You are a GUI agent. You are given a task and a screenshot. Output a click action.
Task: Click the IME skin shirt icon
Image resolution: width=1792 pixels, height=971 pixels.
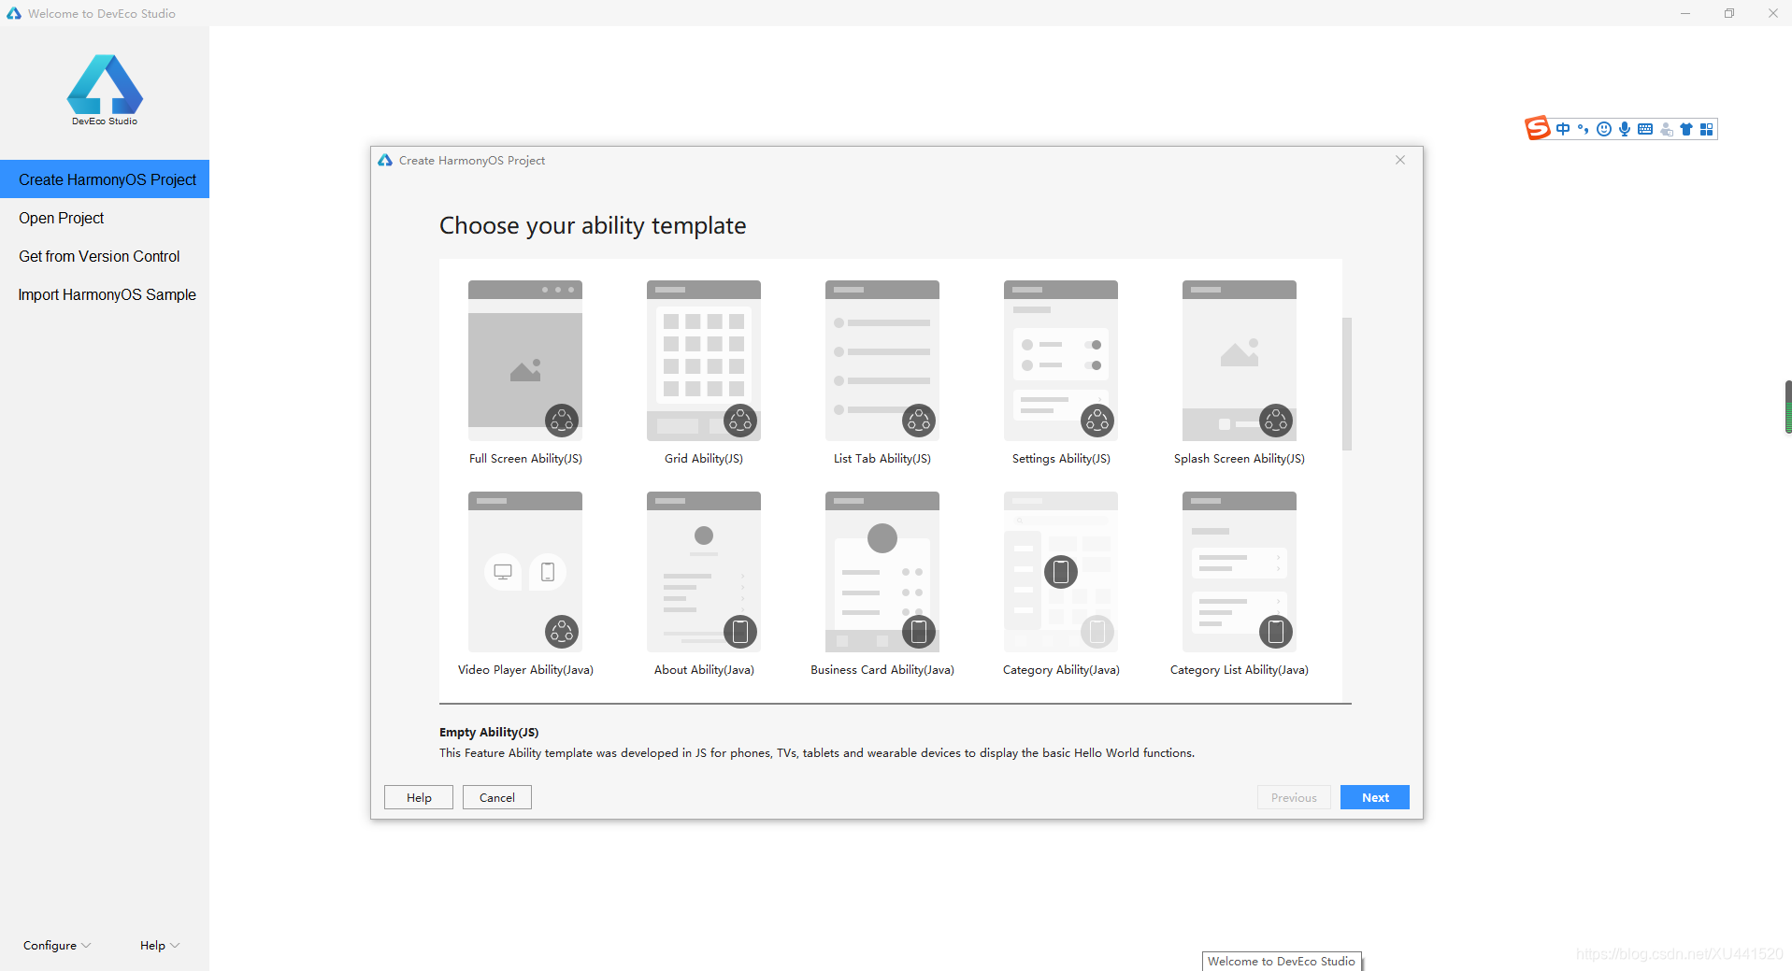1686,129
